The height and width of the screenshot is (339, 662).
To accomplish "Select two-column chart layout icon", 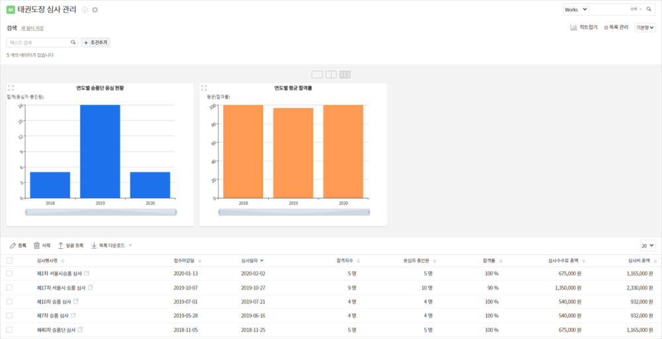I will click(x=331, y=74).
